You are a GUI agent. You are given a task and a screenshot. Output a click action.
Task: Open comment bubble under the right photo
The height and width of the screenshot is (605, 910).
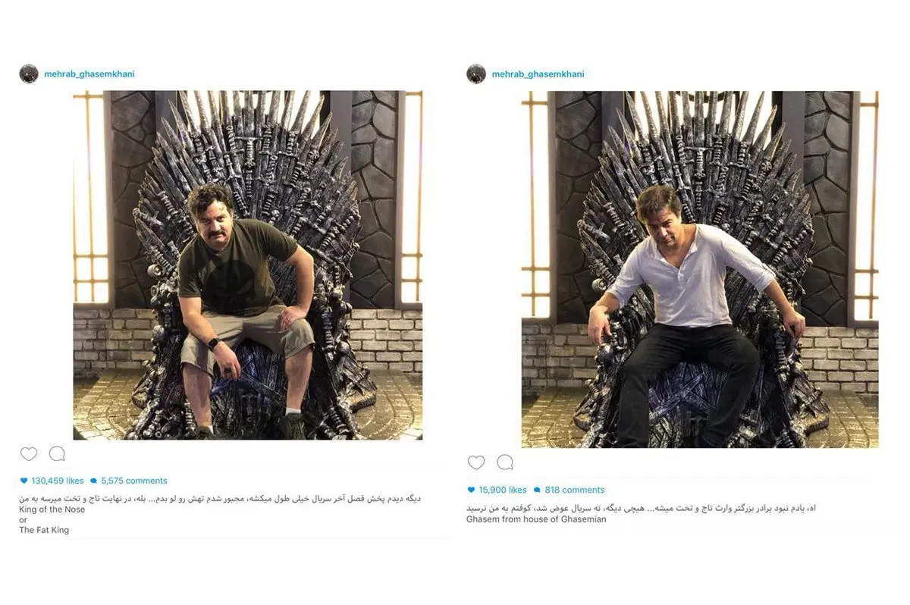[x=505, y=462]
